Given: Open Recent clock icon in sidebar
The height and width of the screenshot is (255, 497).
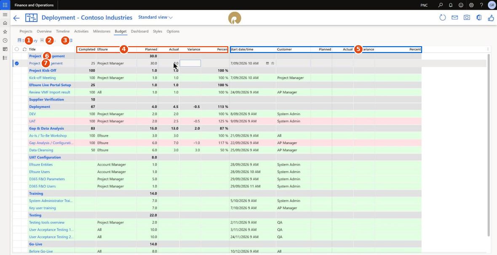Looking at the screenshot, I should click(5, 40).
